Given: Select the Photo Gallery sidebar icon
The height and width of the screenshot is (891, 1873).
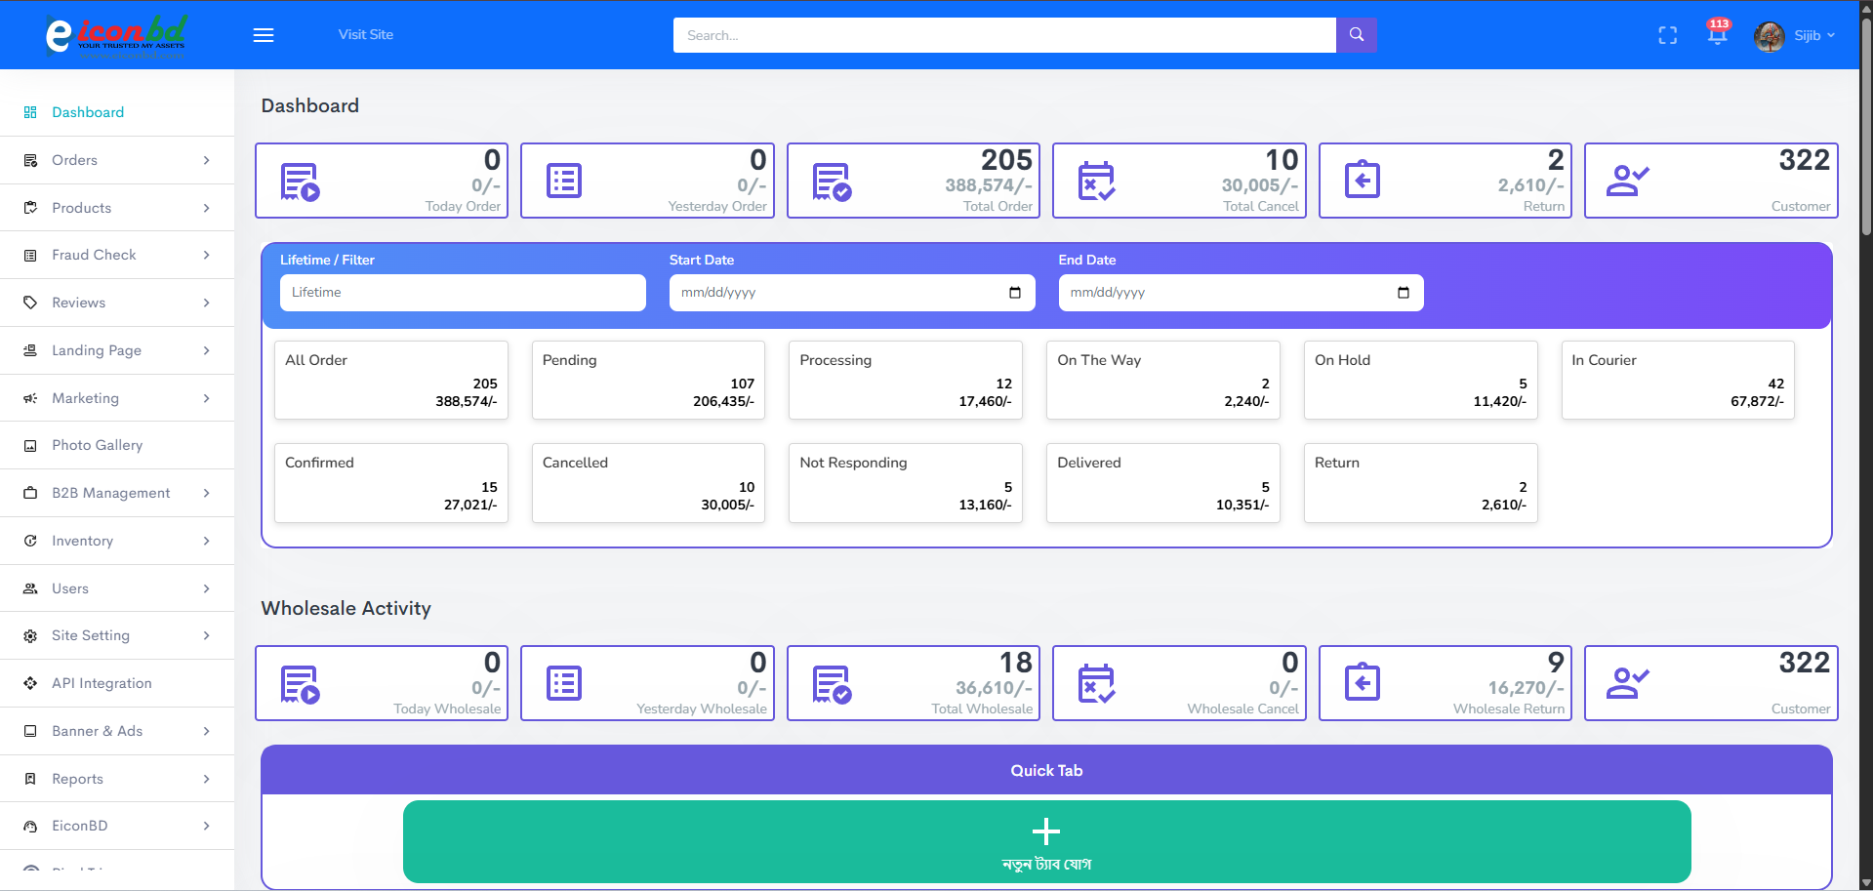Looking at the screenshot, I should coord(30,445).
